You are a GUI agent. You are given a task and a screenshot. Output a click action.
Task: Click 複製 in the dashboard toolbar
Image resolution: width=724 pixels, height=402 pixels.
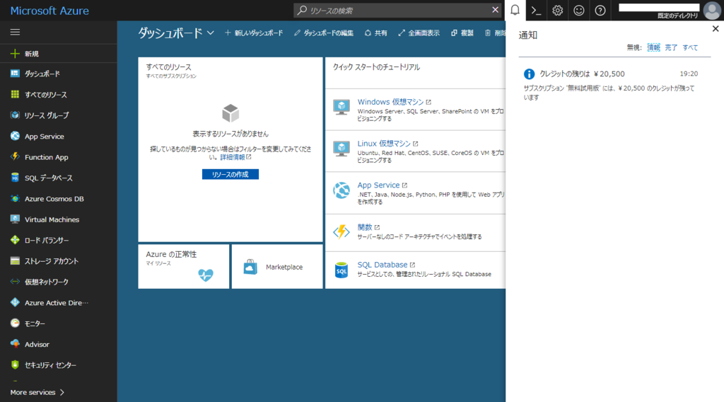[x=462, y=33]
